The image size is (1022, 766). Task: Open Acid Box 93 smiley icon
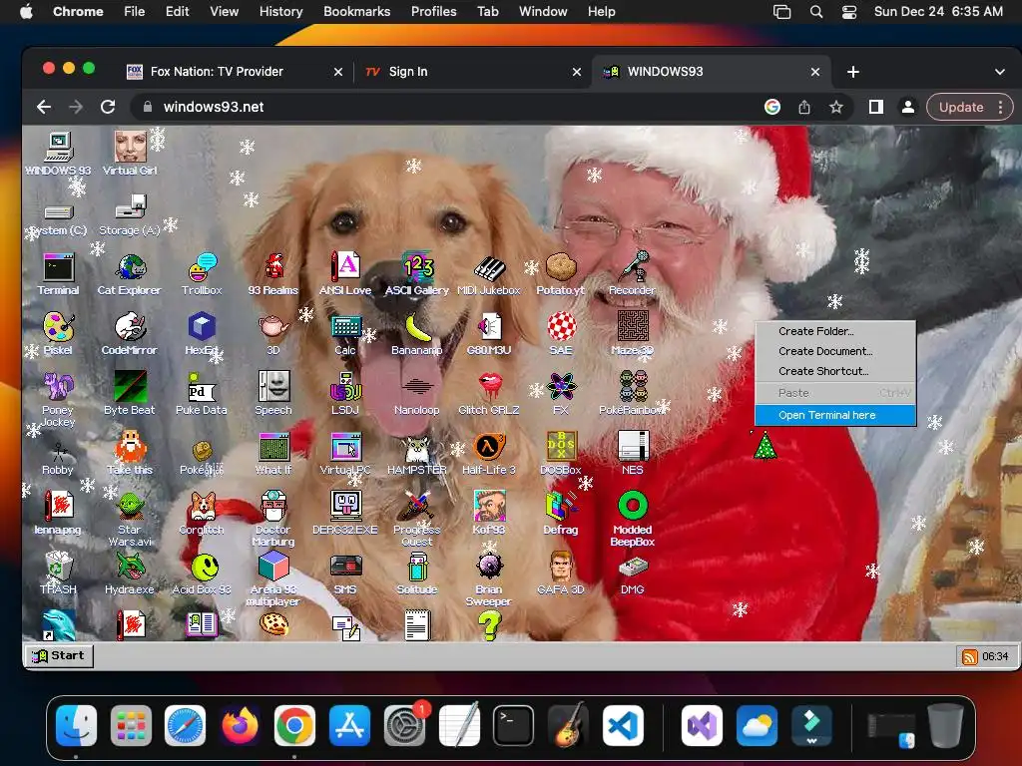click(x=202, y=574)
